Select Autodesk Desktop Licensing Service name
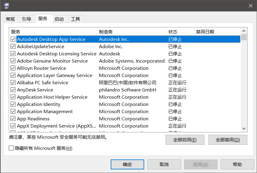This screenshot has width=257, height=173. (57, 54)
